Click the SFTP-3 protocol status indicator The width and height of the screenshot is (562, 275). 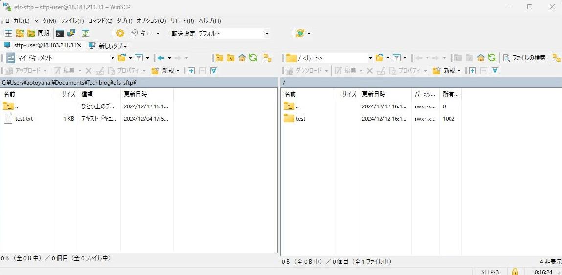tap(490, 272)
